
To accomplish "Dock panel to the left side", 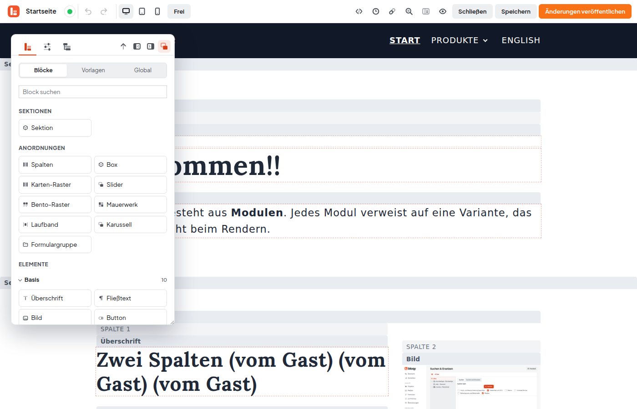I will [137, 46].
